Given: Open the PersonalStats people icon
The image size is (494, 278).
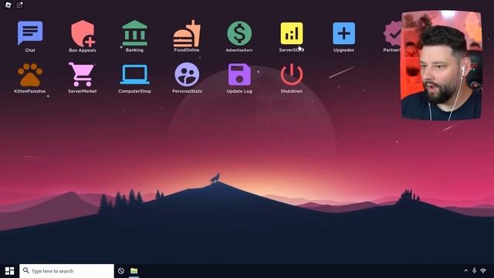Looking at the screenshot, I should 187,74.
